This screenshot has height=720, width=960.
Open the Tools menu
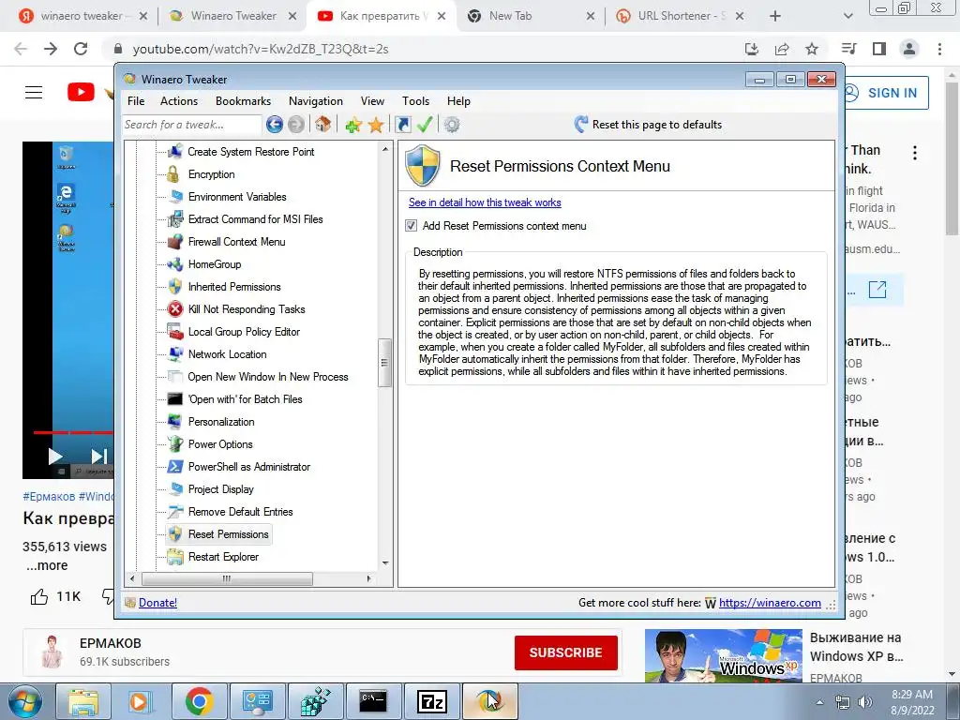[x=415, y=101]
